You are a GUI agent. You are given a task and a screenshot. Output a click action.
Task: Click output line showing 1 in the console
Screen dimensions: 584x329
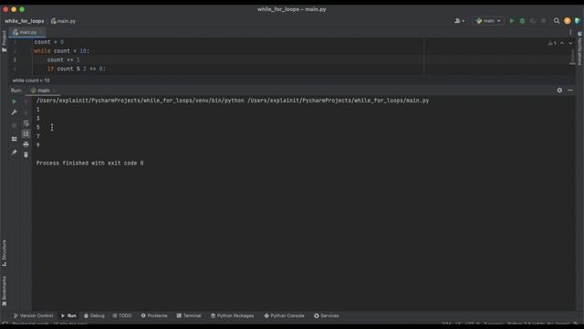click(x=37, y=110)
